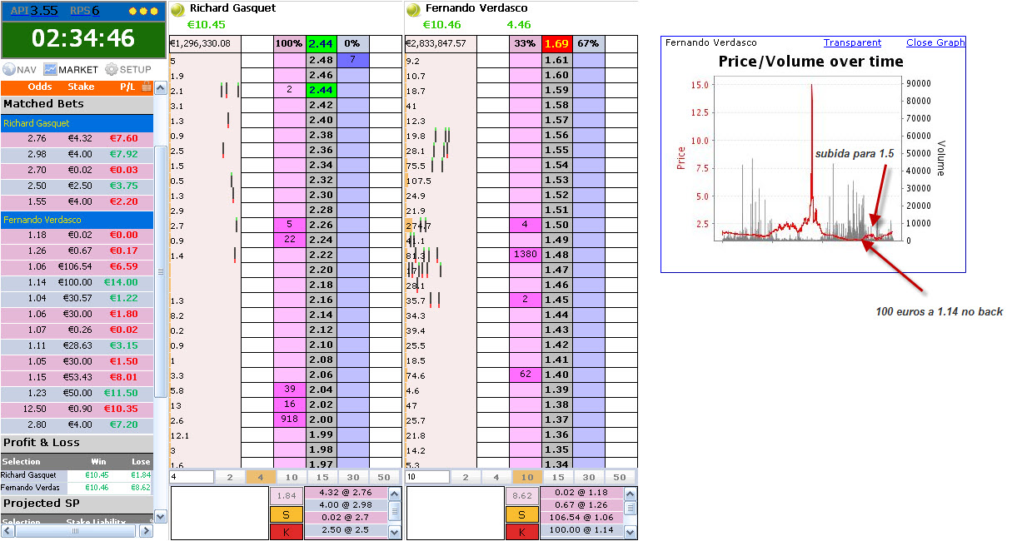Select stake 50 on the Gasquet ladder
The width and height of the screenshot is (1012, 541).
383,477
